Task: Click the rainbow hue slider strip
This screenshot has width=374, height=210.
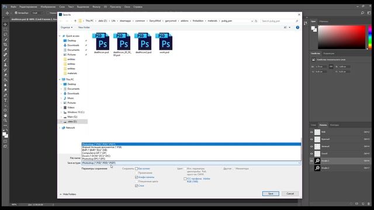Action: (370, 37)
